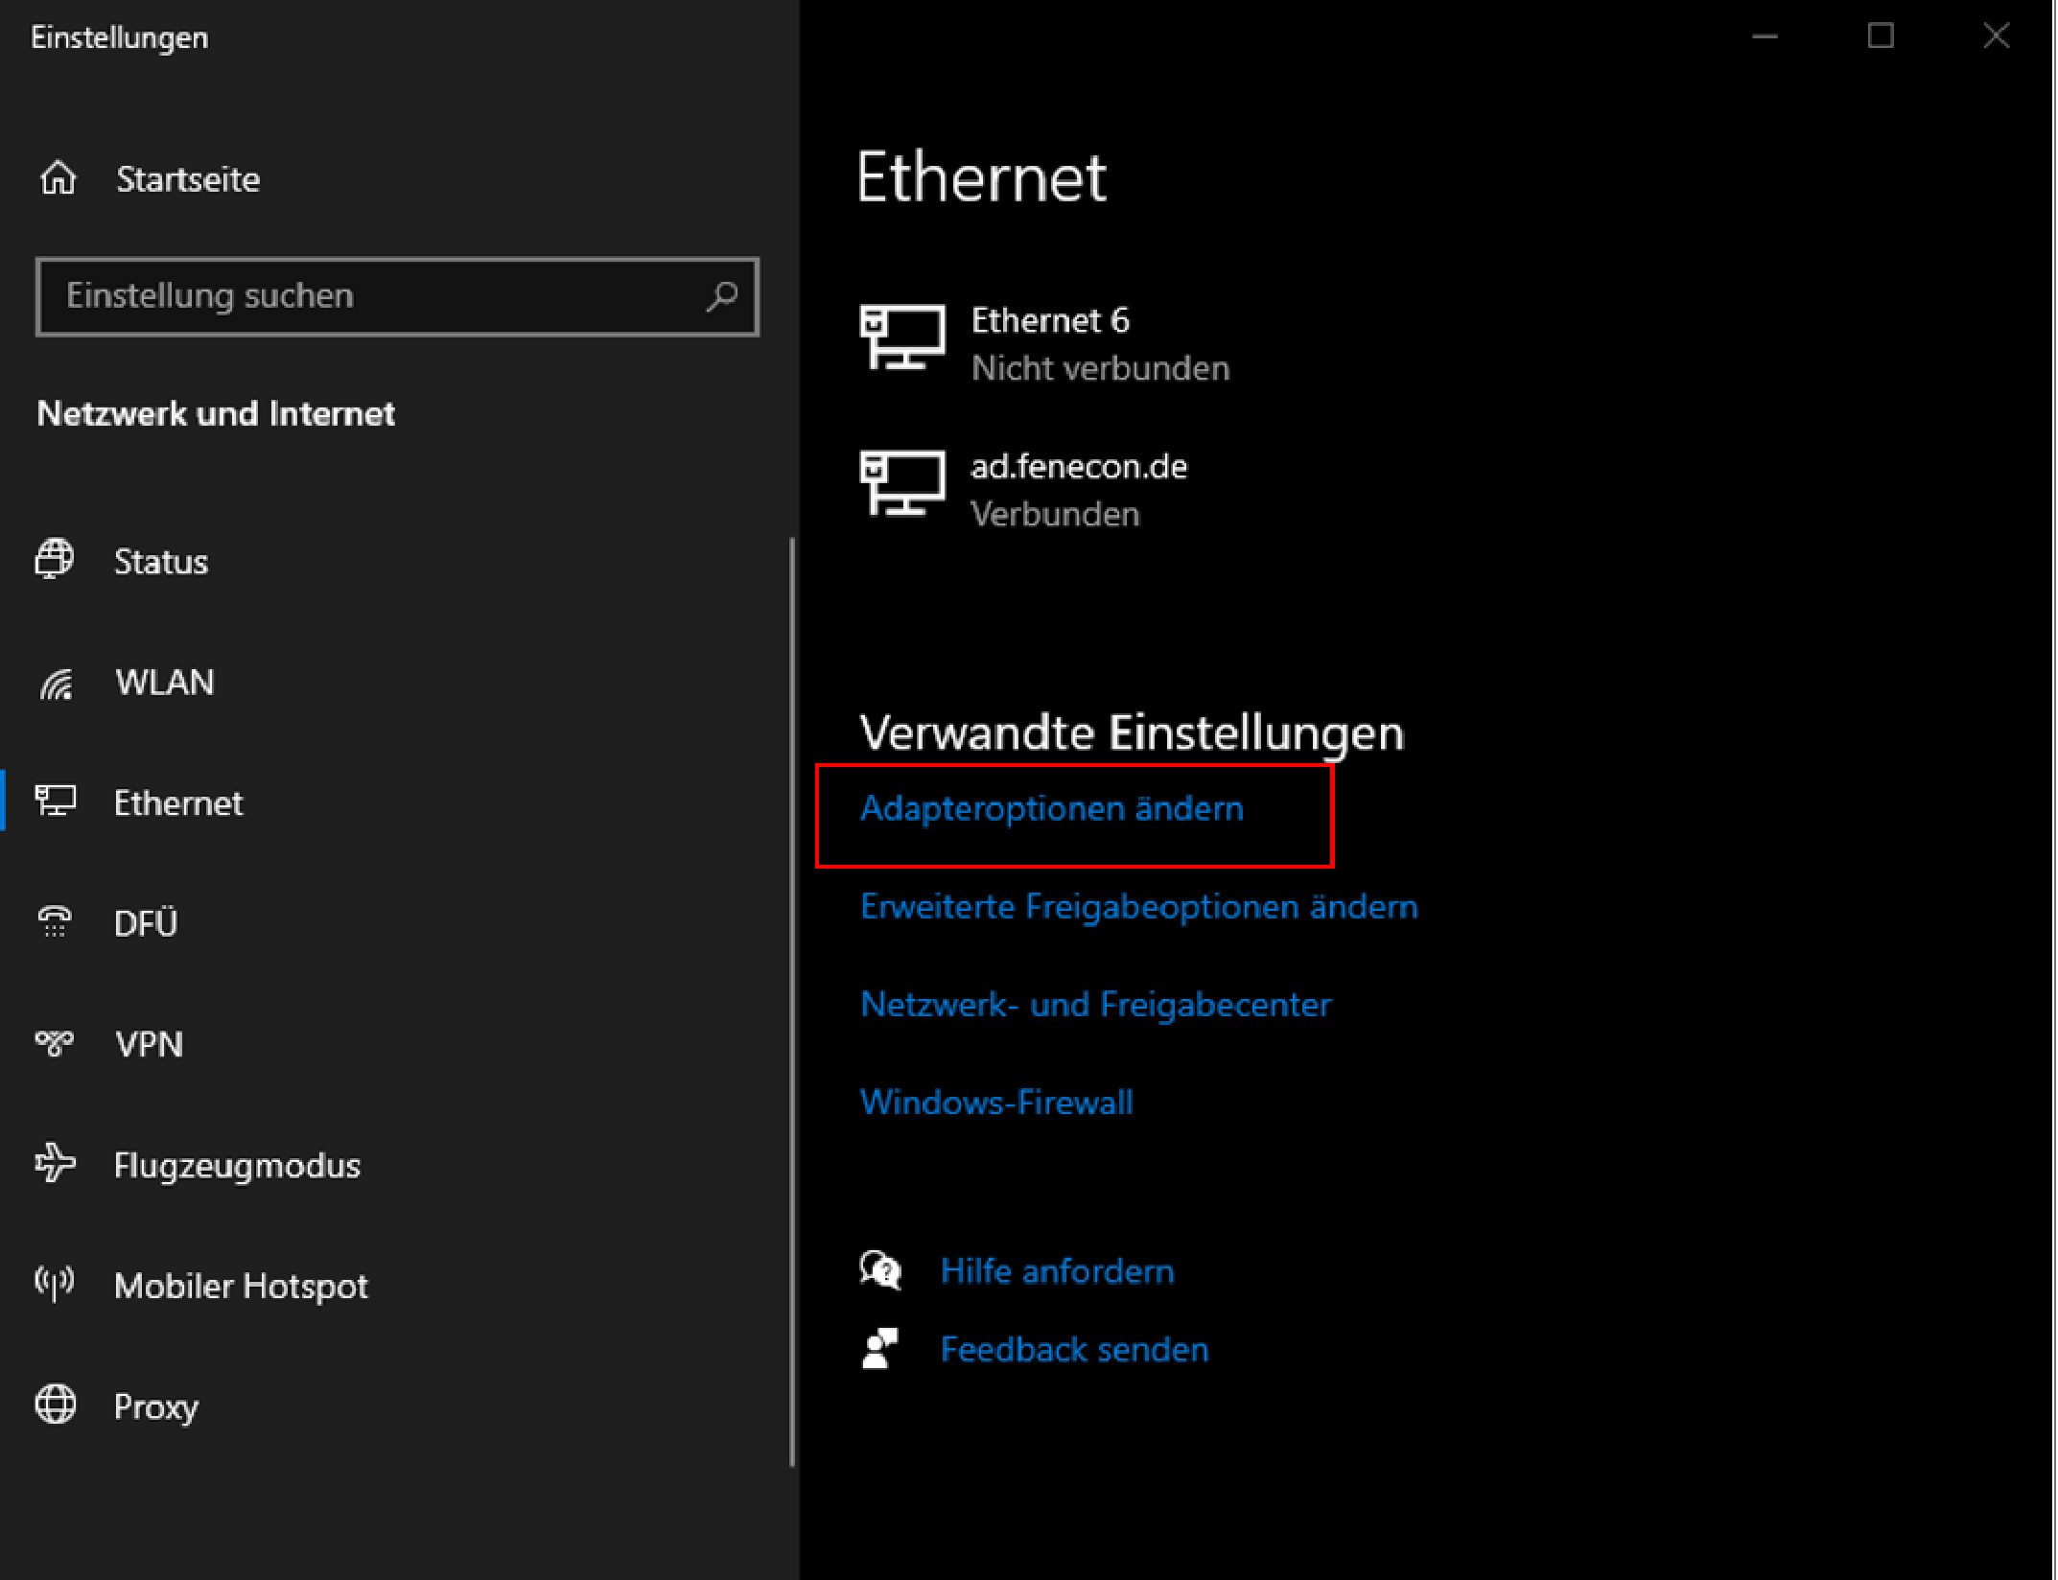Image resolution: width=2058 pixels, height=1580 pixels.
Task: Click the Hilfe anfordern chat icon
Action: [x=881, y=1271]
